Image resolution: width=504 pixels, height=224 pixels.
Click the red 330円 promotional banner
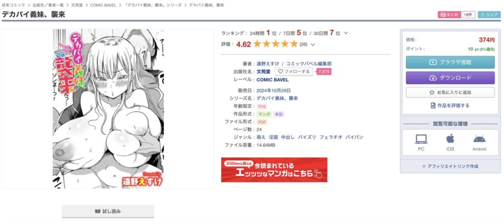point(274,170)
